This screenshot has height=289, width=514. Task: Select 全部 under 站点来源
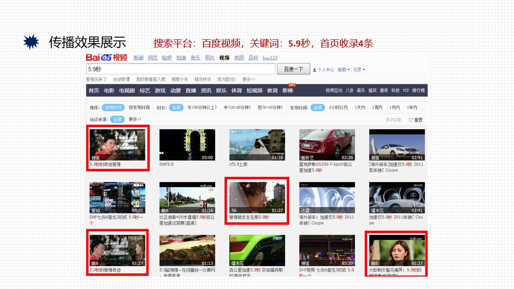point(117,119)
